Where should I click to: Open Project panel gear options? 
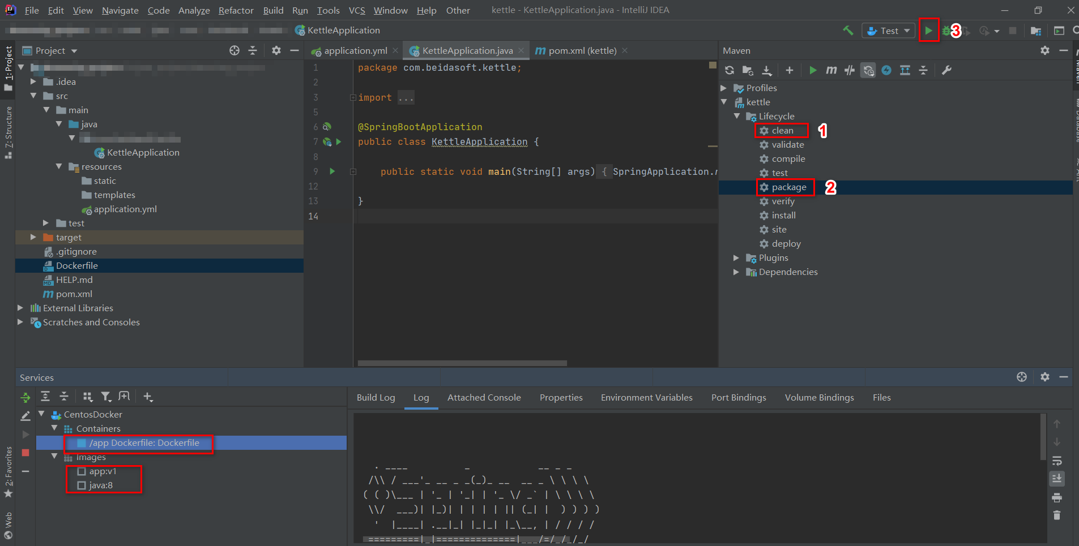click(276, 50)
